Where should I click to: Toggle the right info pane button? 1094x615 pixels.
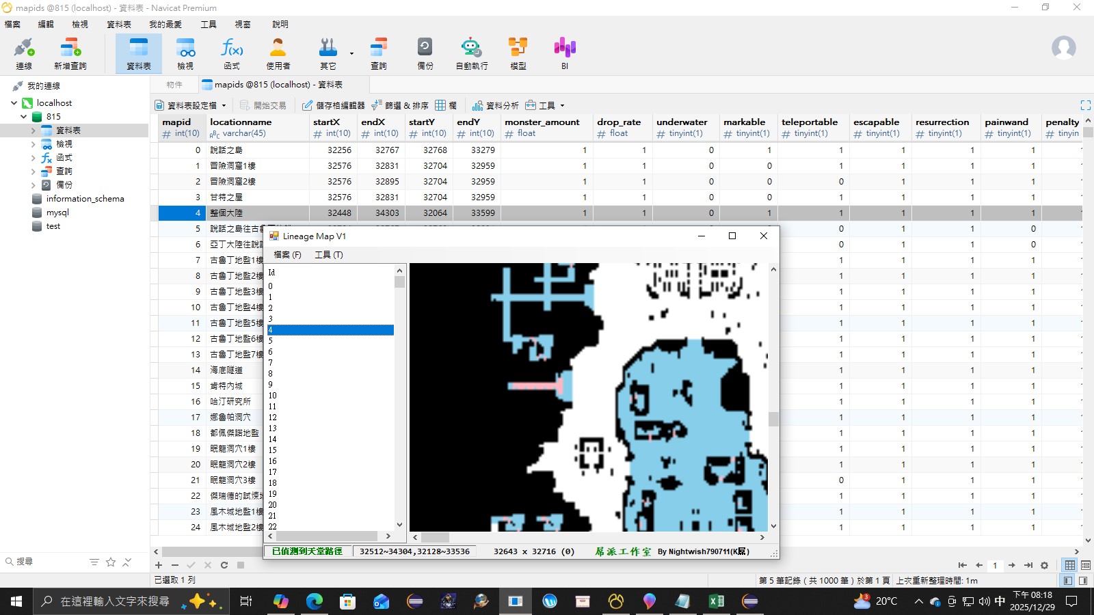pyautogui.click(x=1083, y=580)
